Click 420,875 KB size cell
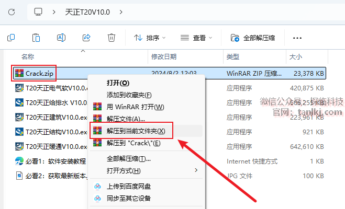The width and height of the screenshot is (345, 209). 307,88
